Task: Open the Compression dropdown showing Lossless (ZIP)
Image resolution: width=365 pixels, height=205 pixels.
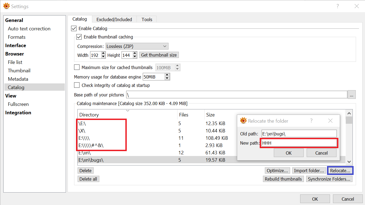Action: click(x=137, y=46)
